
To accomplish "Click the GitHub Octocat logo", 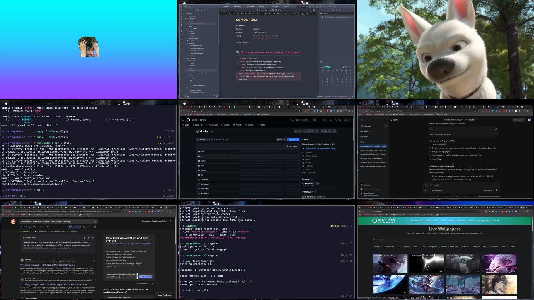I will click(188, 120).
